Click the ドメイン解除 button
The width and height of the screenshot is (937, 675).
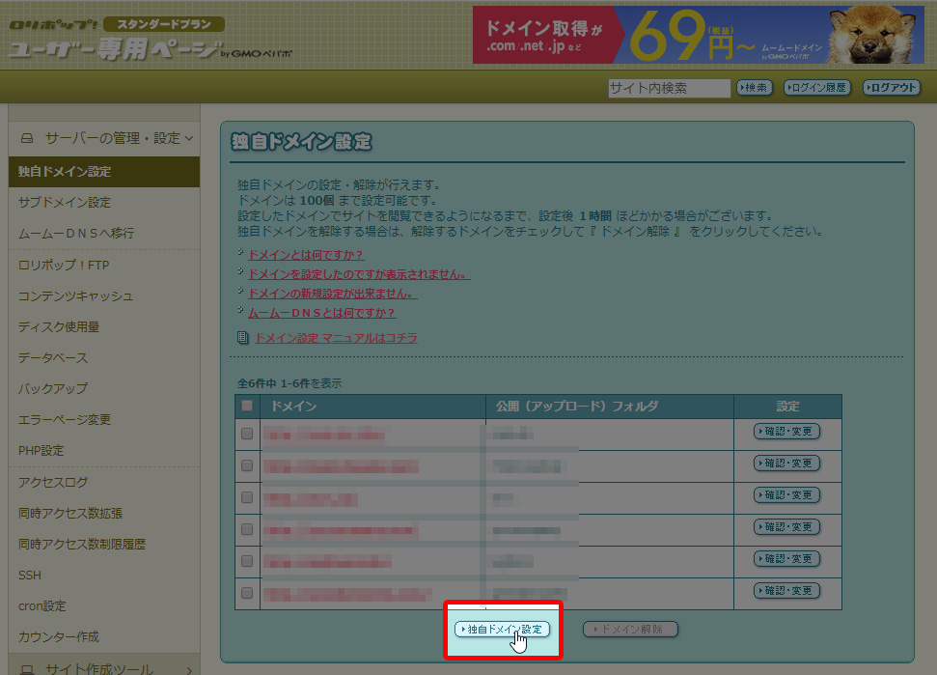coord(631,629)
